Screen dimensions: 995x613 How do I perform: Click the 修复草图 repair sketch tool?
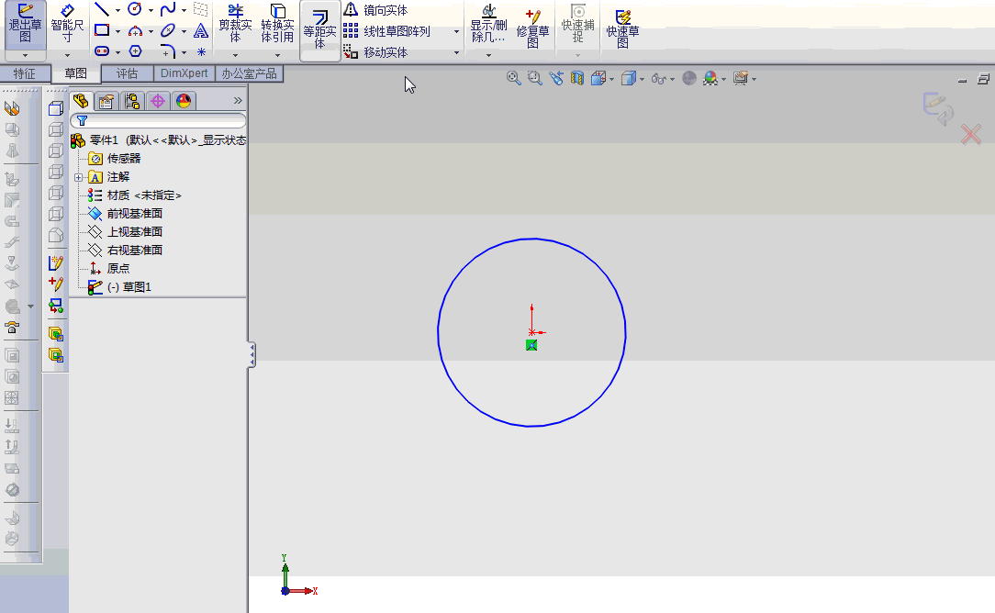[x=532, y=28]
